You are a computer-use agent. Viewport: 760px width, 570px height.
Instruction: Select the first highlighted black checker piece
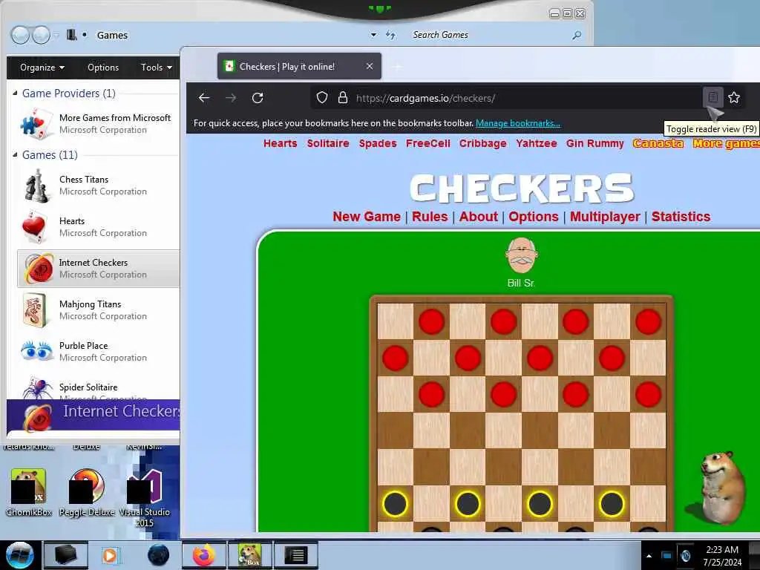pos(395,504)
